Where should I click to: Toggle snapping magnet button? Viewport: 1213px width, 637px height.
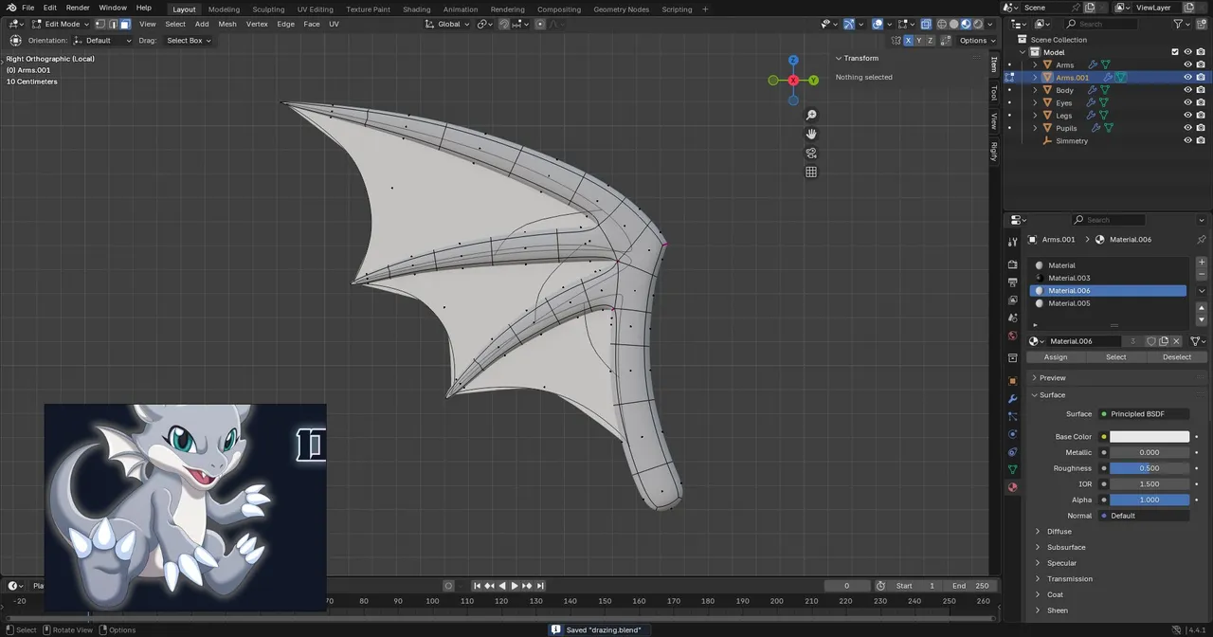pyautogui.click(x=504, y=24)
